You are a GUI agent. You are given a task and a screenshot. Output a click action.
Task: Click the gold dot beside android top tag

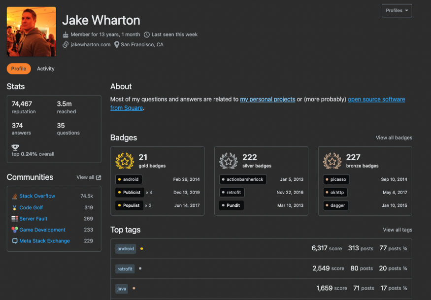(x=141, y=249)
